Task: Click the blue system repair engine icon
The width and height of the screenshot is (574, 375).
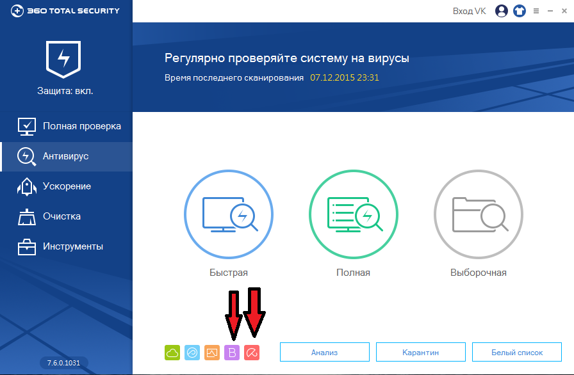Action: point(192,353)
